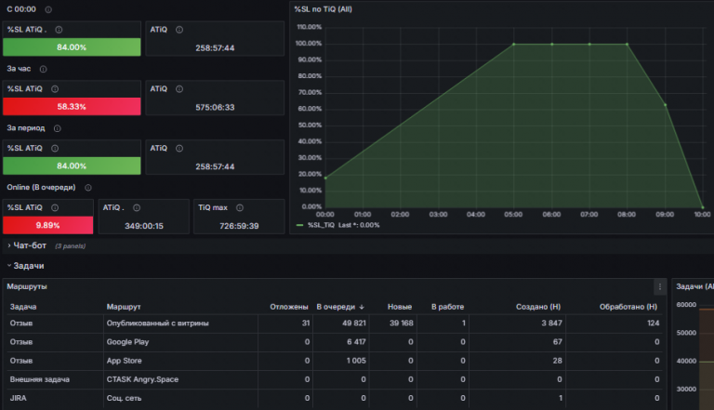Click the "Задачи (Al" chart panel title at right

click(x=694, y=286)
